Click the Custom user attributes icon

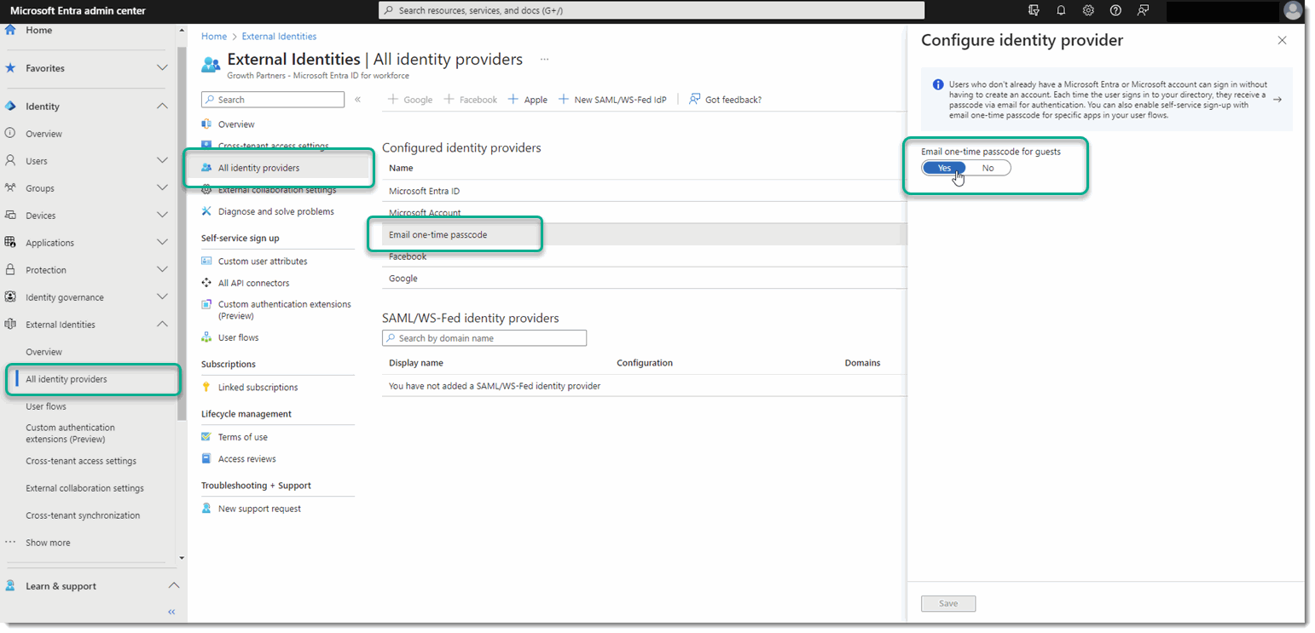(206, 262)
